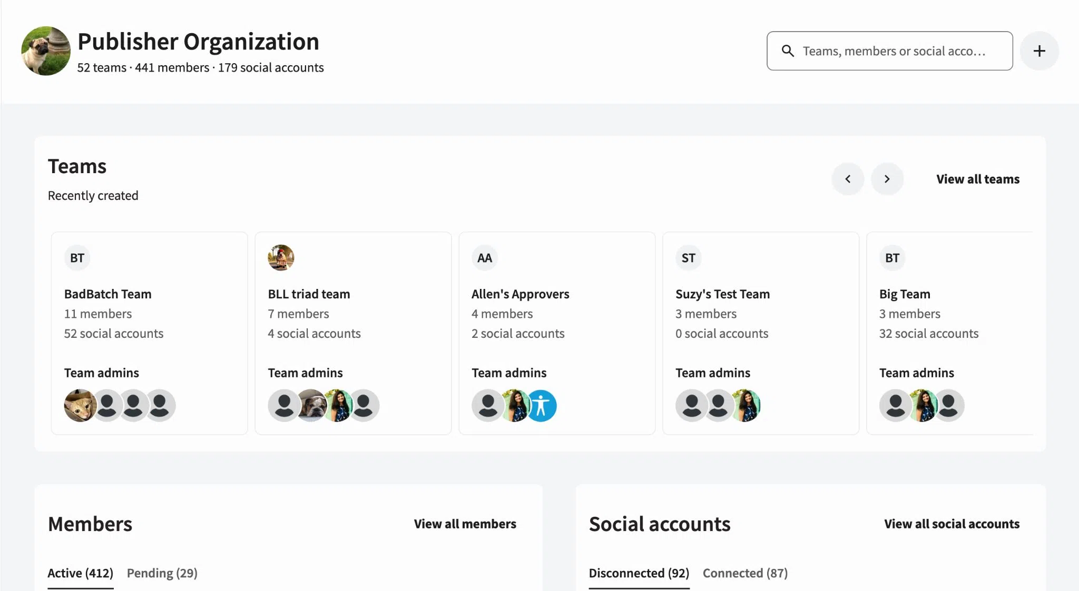Click first gray admin avatar in Big Team

895,406
